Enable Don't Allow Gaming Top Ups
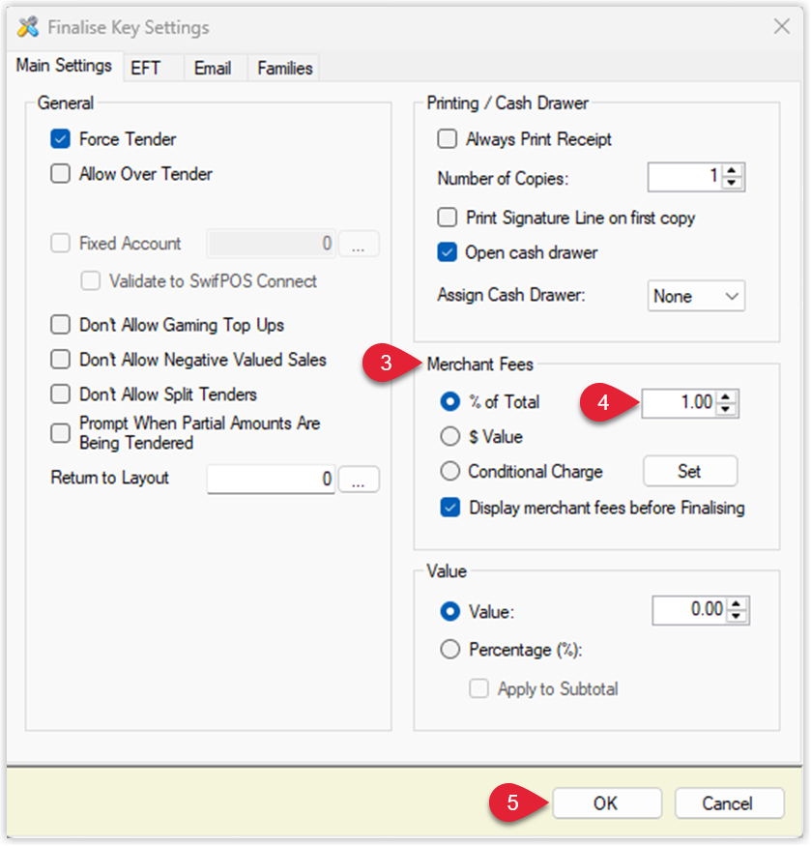Screen dimensions: 811x846 click(x=61, y=325)
